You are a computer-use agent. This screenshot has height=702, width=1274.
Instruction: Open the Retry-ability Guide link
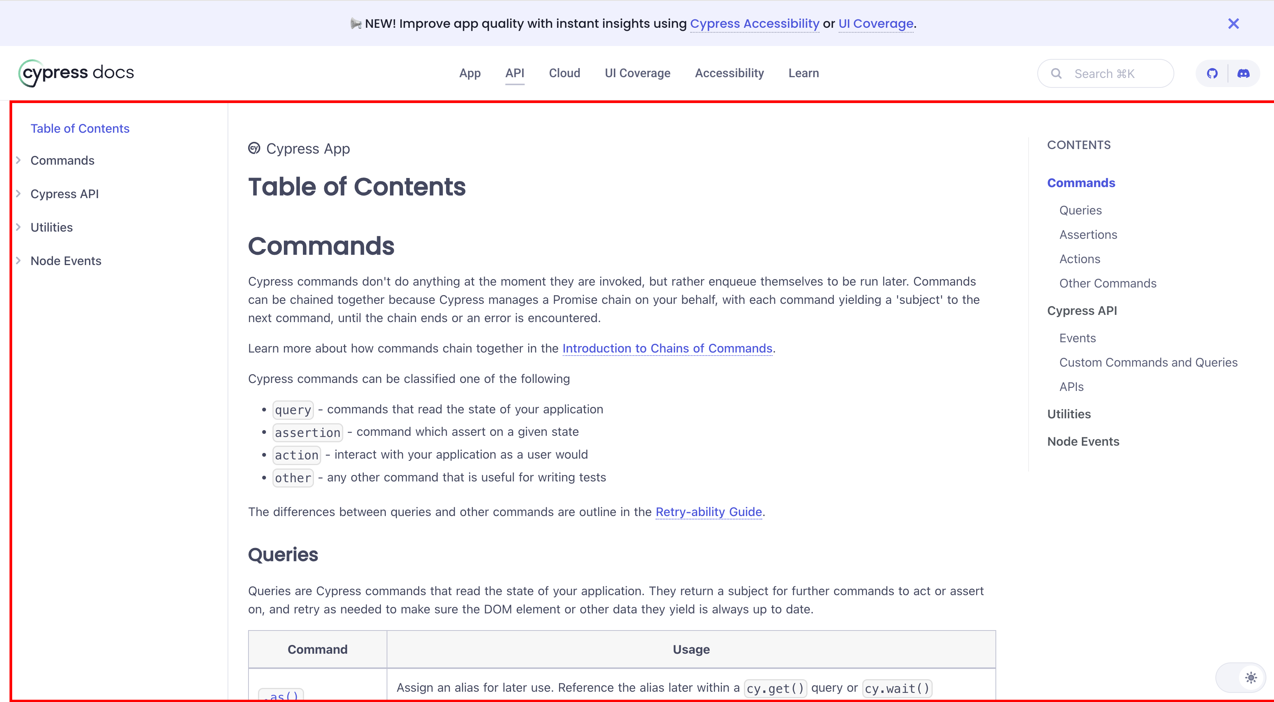pyautogui.click(x=709, y=512)
